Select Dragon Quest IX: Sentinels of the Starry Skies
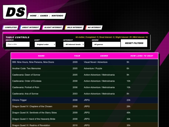 point(84,113)
